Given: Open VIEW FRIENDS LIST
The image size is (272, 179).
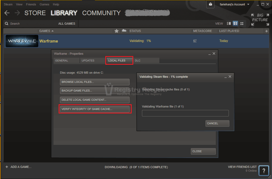Looking at the screenshot, I should tap(242, 167).
